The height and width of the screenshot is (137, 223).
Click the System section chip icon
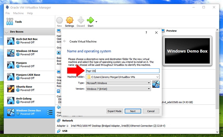tap(59, 53)
